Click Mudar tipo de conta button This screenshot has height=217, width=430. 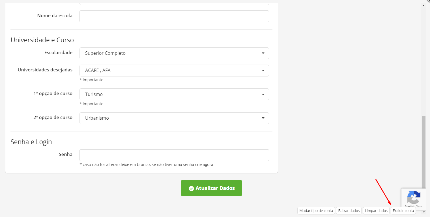point(316,211)
